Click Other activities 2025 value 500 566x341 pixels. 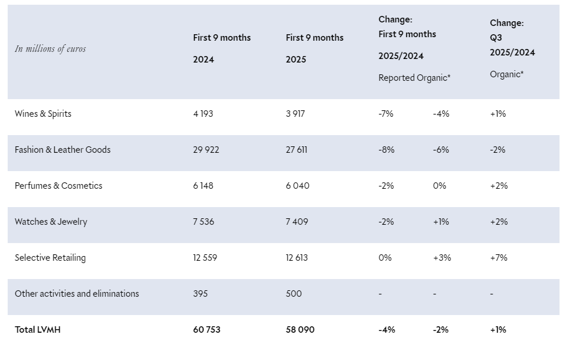[x=294, y=294]
